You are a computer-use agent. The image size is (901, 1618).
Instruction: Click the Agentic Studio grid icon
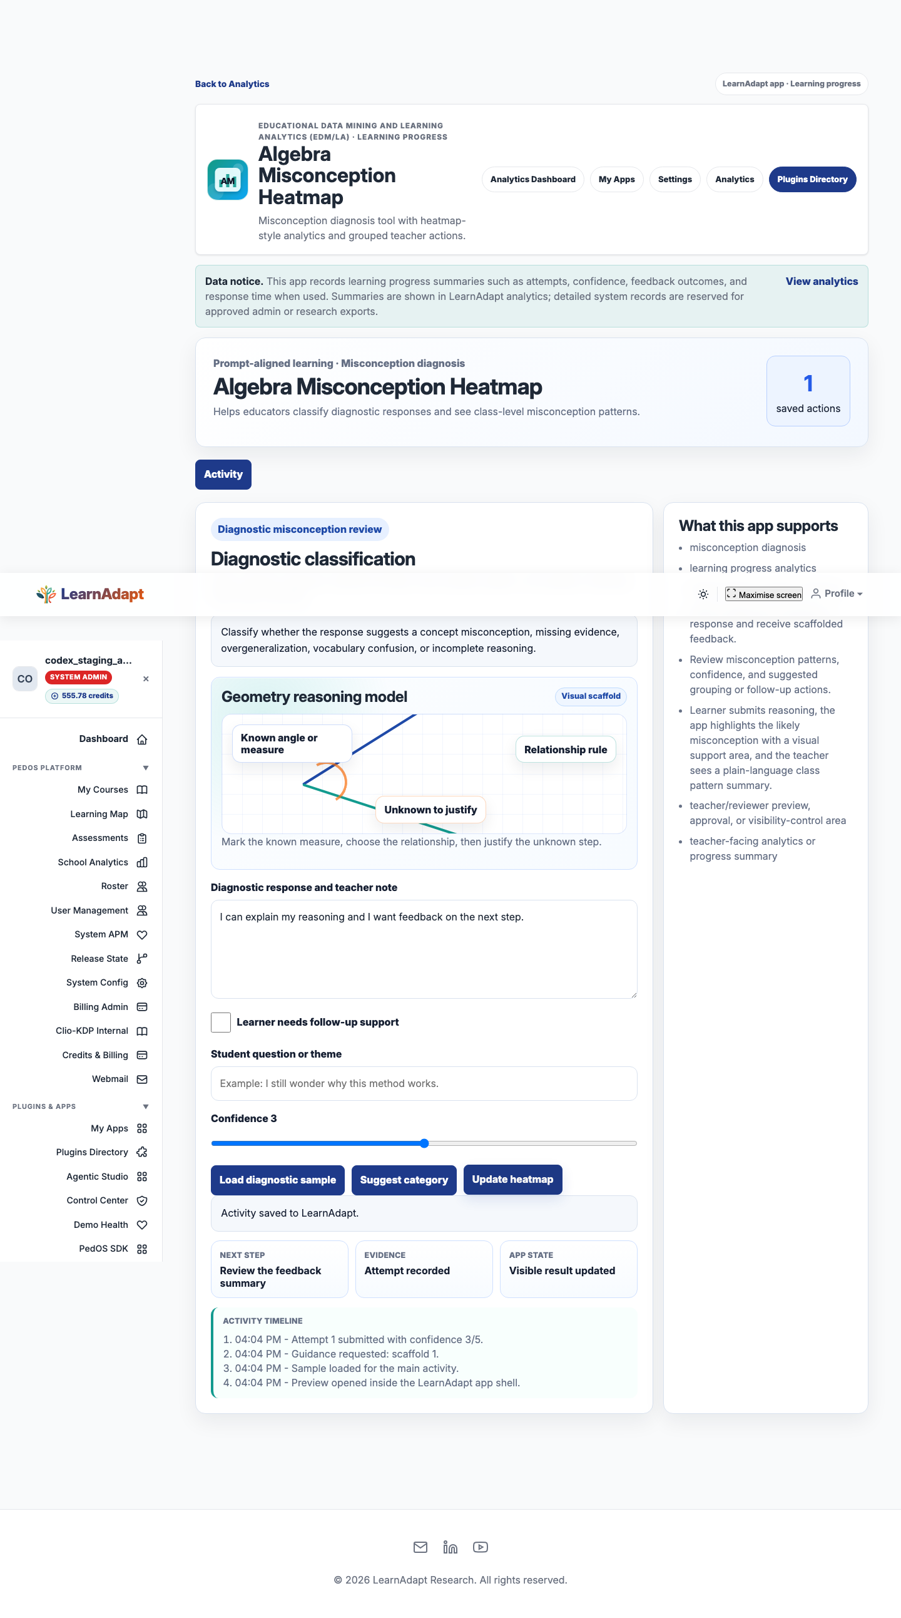[x=142, y=1177]
